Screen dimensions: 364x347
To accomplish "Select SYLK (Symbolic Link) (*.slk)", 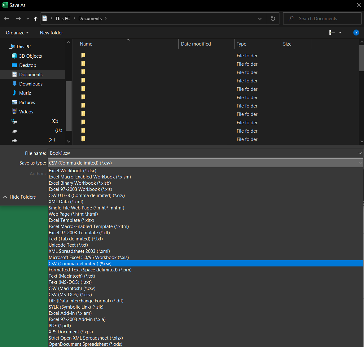I will (x=205, y=307).
